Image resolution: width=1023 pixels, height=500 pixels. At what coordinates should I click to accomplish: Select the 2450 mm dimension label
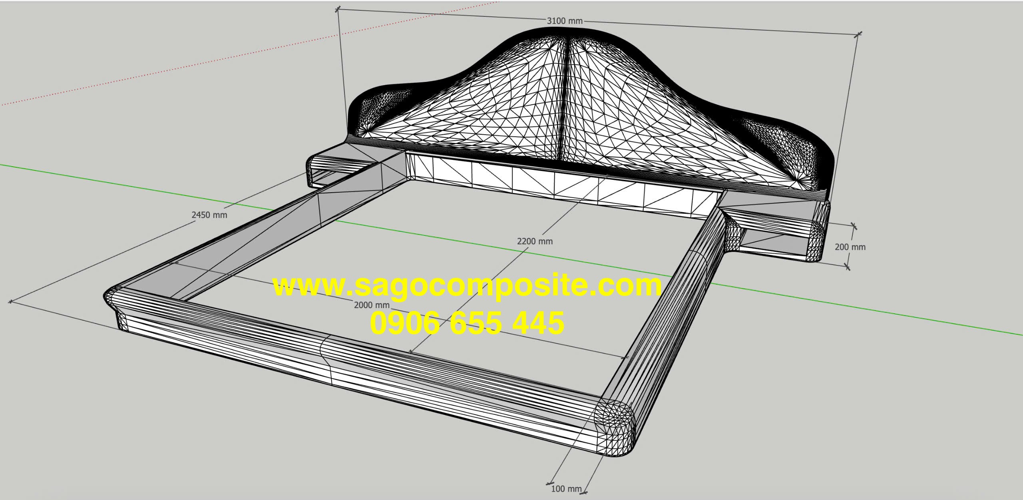pyautogui.click(x=209, y=215)
